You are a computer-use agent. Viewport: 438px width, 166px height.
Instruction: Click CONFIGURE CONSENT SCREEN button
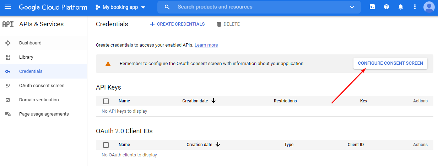pos(390,63)
